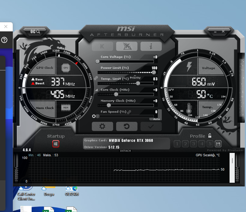
Task: Open the MSI fighter jet icon button
Action: coord(126,46)
